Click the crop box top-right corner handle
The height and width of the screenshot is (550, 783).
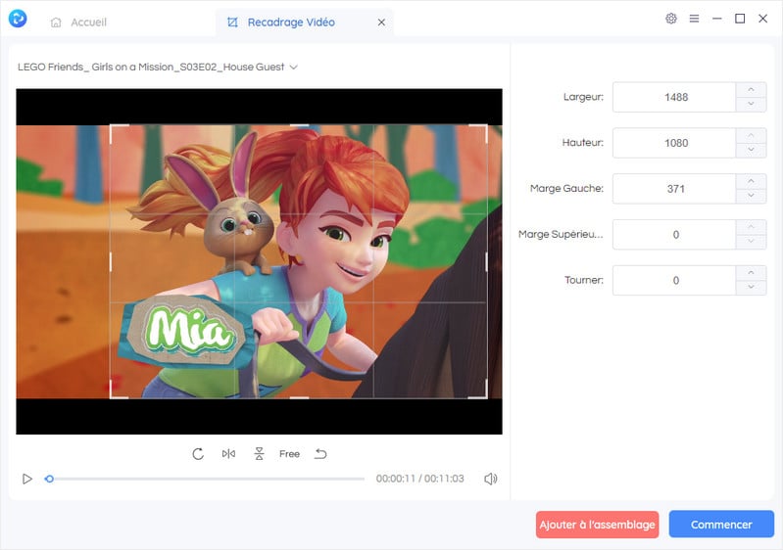[x=486, y=125]
